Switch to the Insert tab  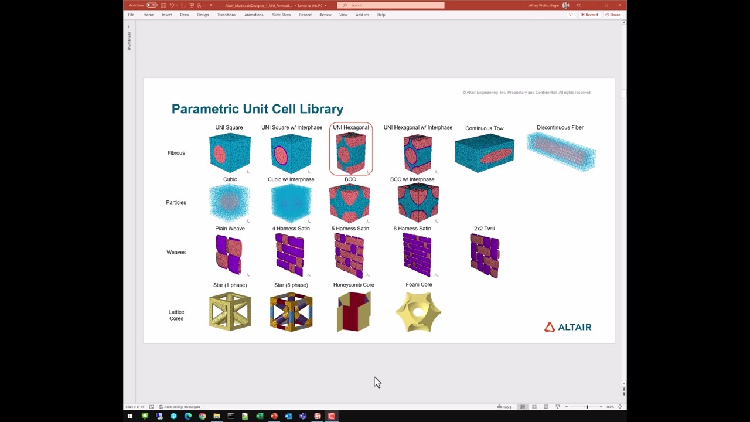(167, 15)
